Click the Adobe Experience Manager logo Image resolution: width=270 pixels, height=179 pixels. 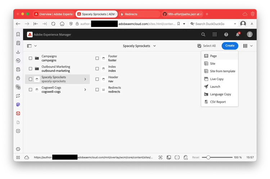(x=30, y=35)
